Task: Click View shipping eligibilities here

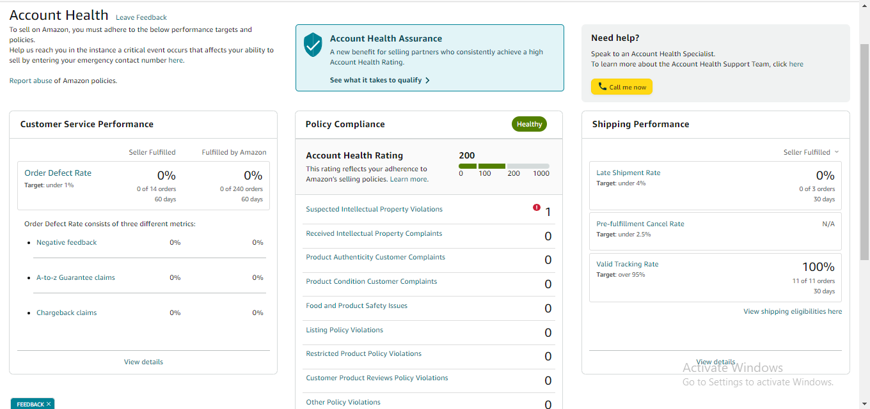Action: click(793, 312)
